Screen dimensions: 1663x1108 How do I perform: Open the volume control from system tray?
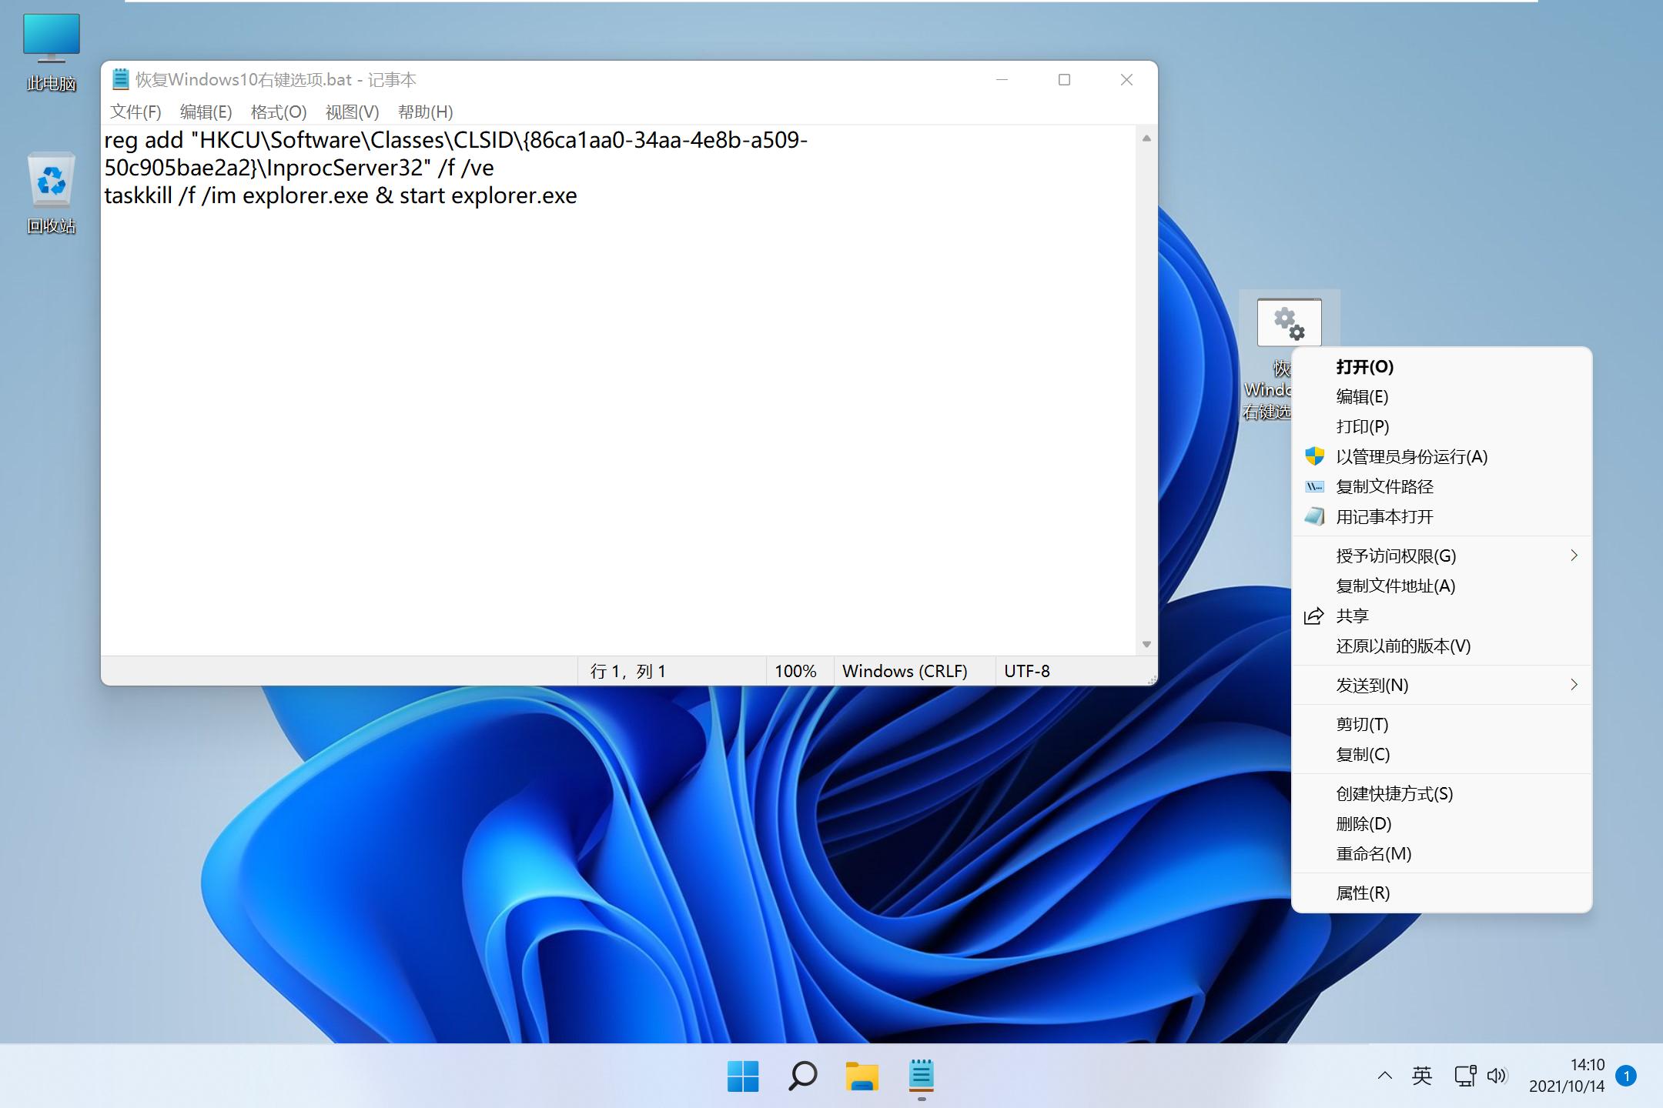click(1498, 1076)
